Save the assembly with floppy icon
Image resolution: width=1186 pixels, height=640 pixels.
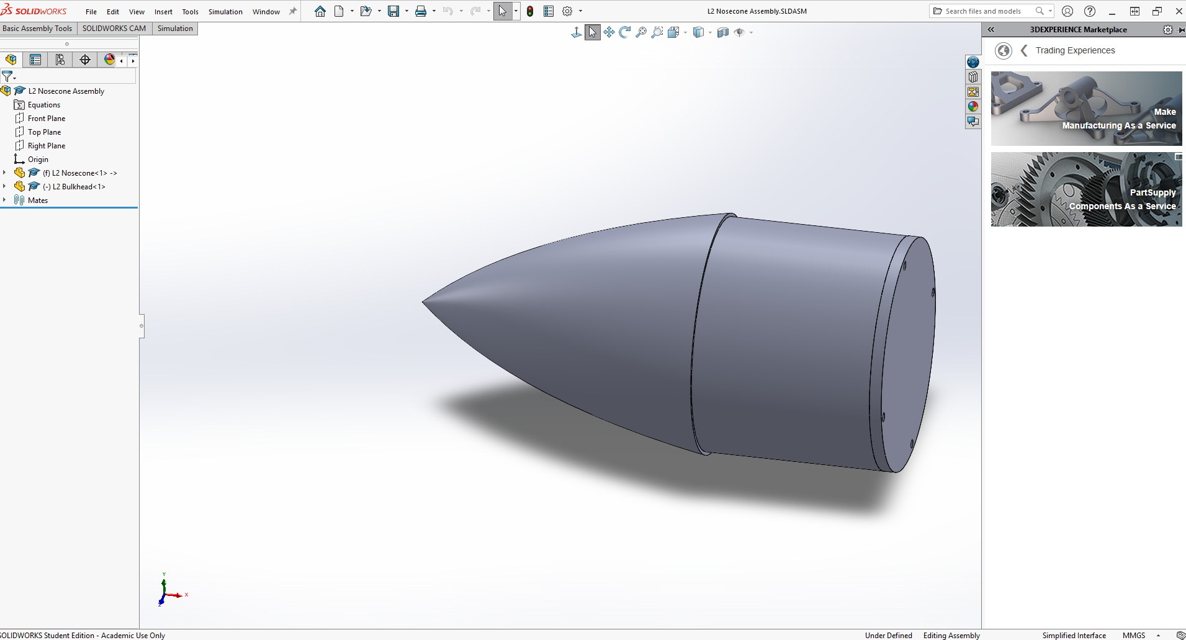(x=393, y=11)
